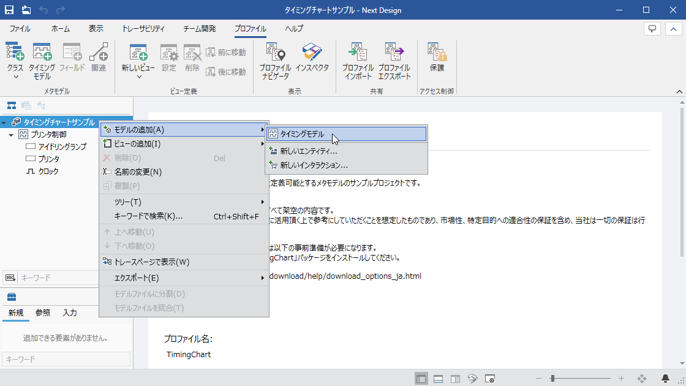Open notifications via the bell icon
This screenshot has height=386, width=686.
pyautogui.click(x=665, y=379)
